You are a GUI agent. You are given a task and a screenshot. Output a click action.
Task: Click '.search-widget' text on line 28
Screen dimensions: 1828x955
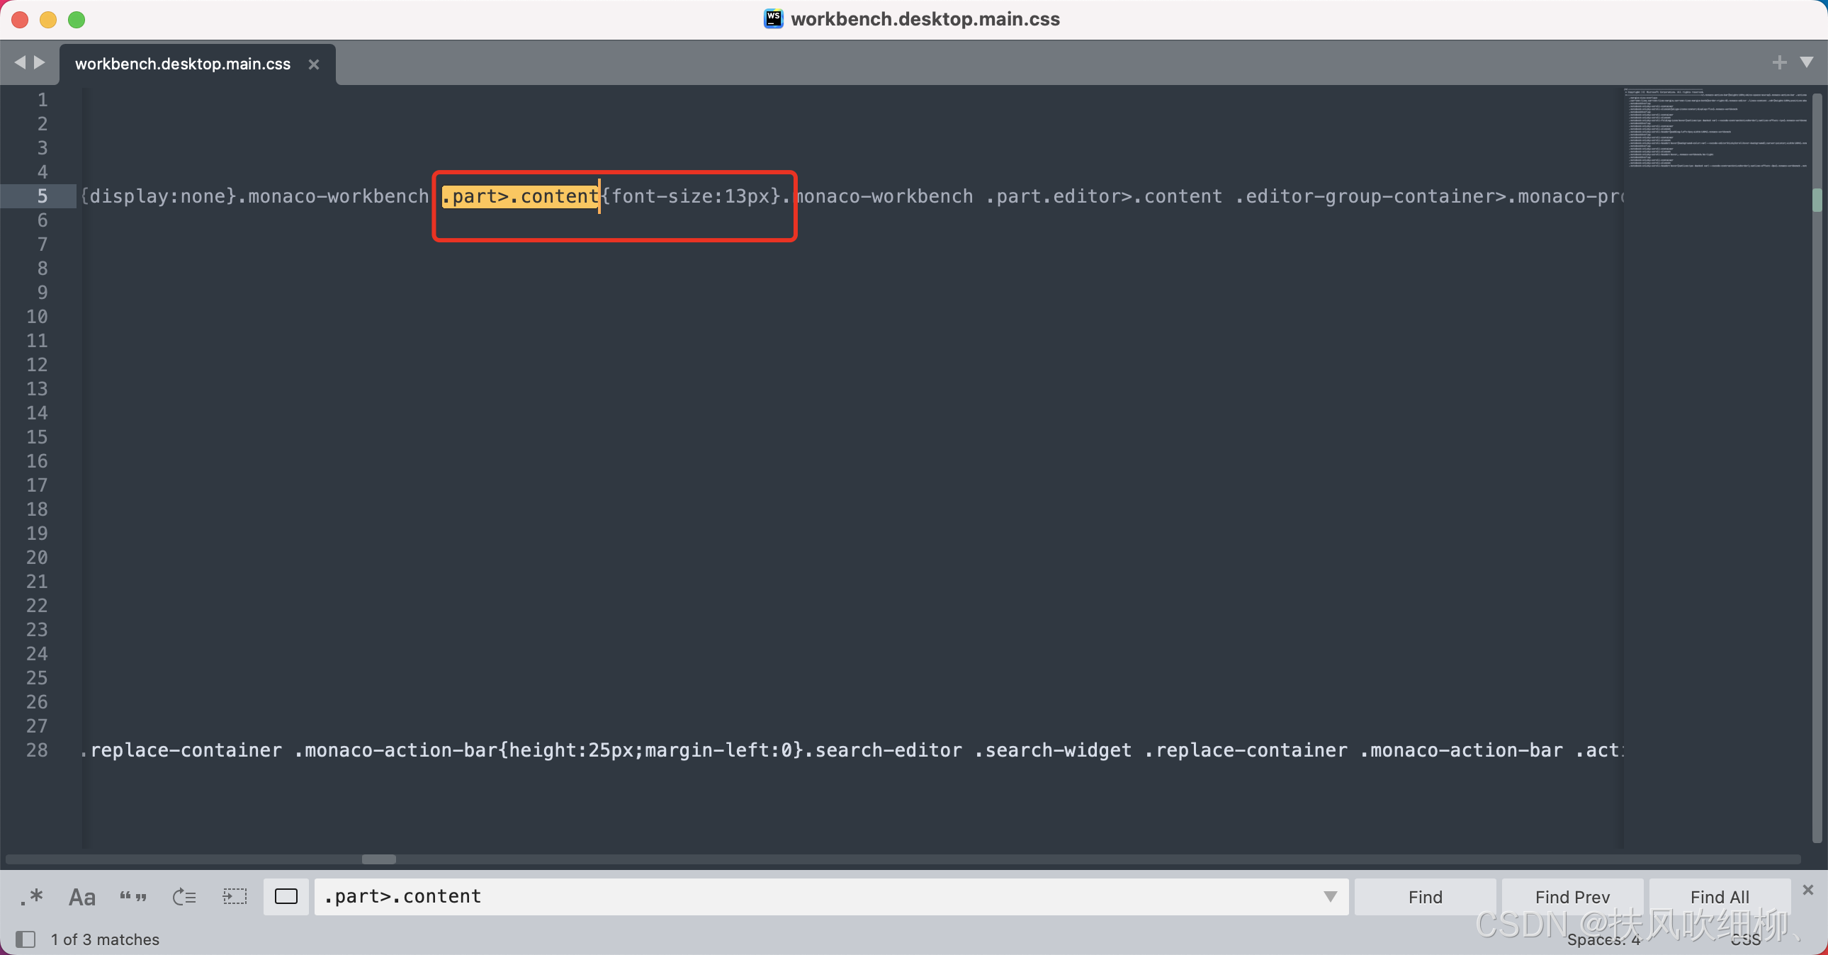1053,750
